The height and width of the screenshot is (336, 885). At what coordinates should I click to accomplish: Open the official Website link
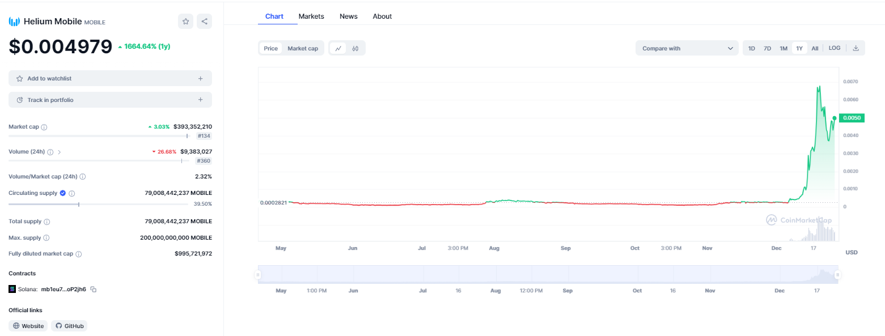tap(28, 326)
